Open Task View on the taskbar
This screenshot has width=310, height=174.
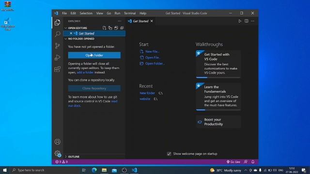pos(84,170)
